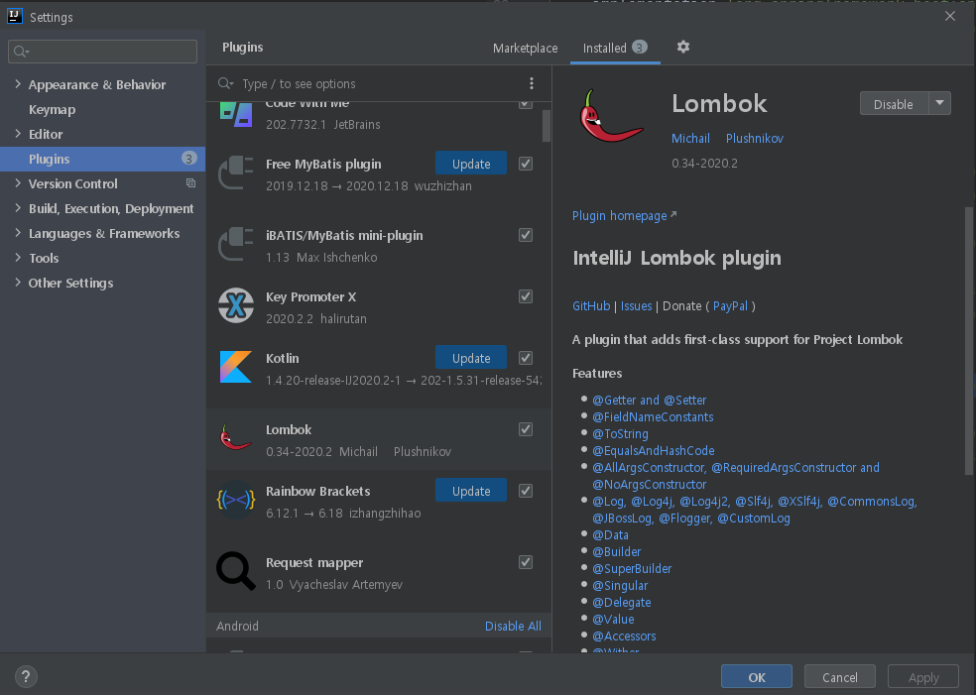Toggle the Lombok plugin checkbox
976x695 pixels.
coord(526,429)
